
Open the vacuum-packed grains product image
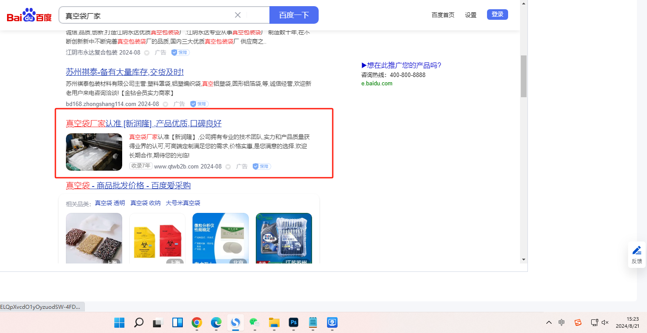[94, 238]
